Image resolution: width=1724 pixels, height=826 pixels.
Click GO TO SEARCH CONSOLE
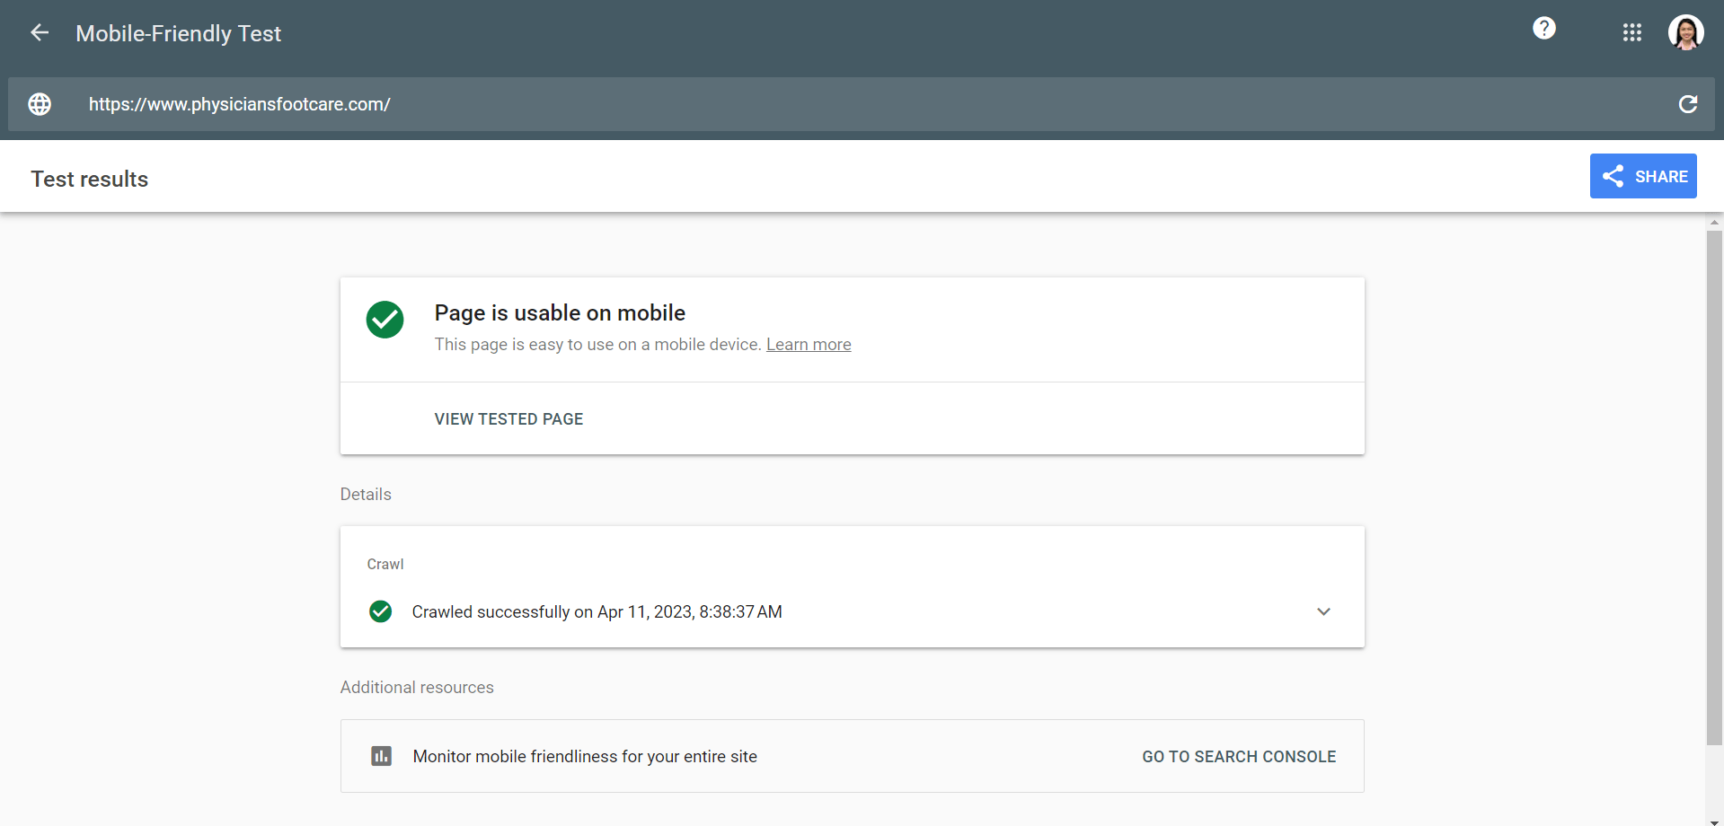(1239, 756)
